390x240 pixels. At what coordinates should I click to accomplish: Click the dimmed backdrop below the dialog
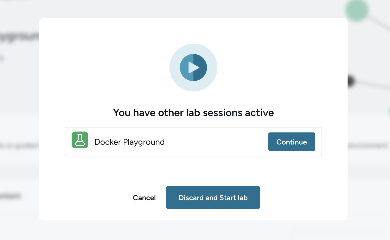click(x=193, y=230)
